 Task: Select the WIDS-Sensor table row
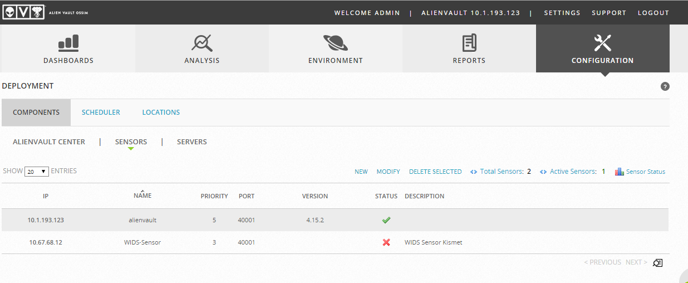[x=142, y=242]
